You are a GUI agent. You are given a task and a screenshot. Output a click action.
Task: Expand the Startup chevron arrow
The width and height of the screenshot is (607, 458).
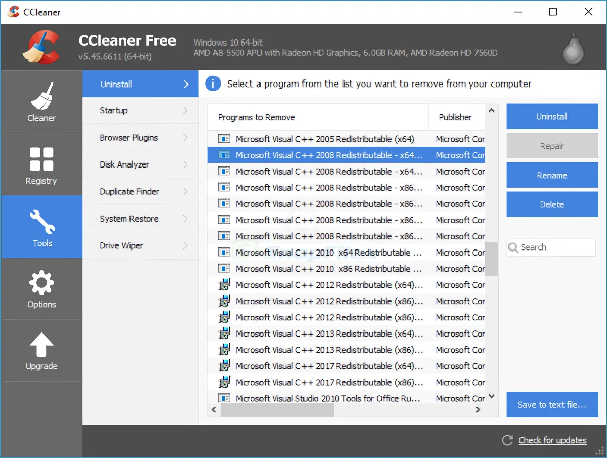[185, 111]
